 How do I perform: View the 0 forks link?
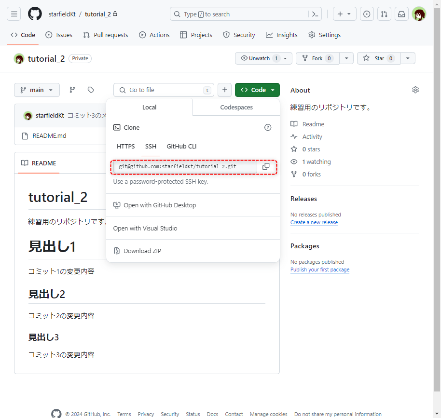(x=306, y=174)
